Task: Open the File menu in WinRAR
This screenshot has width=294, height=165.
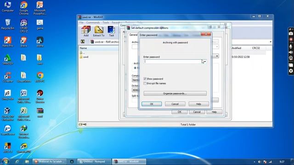Action: [x=81, y=22]
